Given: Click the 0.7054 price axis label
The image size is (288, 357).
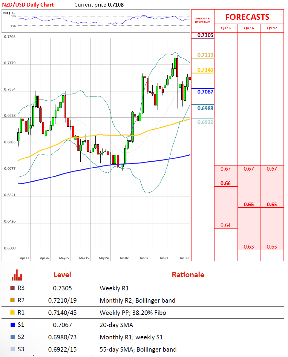Looking at the screenshot, I should [x=10, y=89].
